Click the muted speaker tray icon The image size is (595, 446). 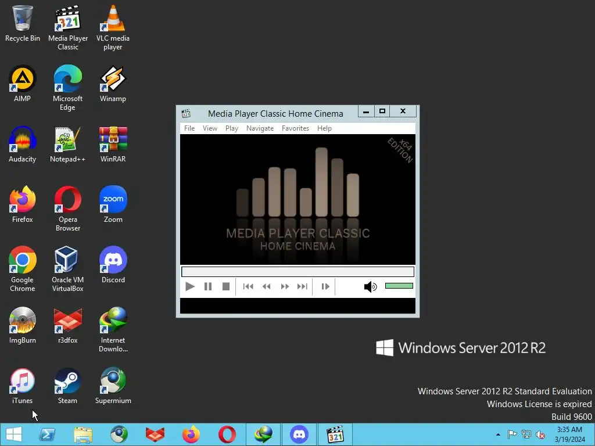[540, 434]
